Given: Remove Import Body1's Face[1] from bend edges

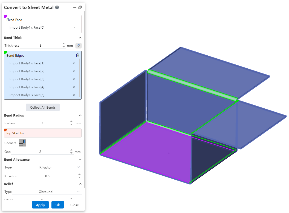Looking at the screenshot, I should 74,63.
